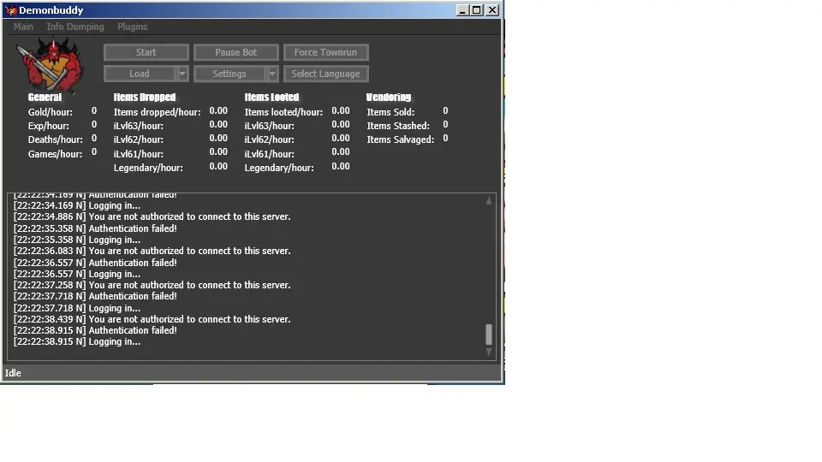This screenshot has height=462, width=822.
Task: Click the log scrollbar thumb
Action: pyautogui.click(x=489, y=335)
